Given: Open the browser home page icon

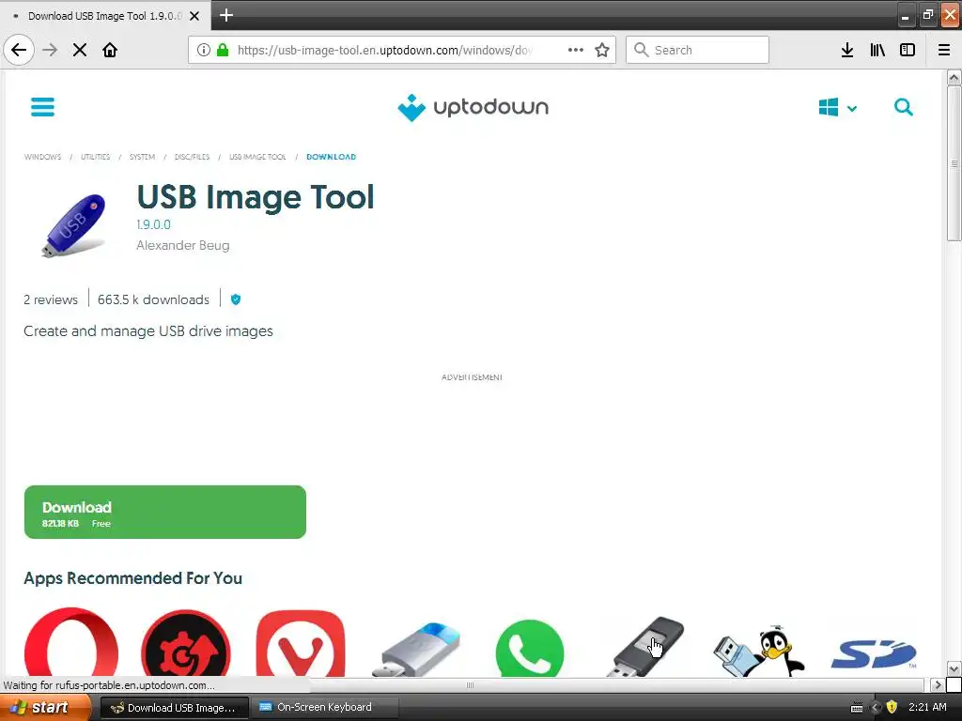Looking at the screenshot, I should (110, 50).
